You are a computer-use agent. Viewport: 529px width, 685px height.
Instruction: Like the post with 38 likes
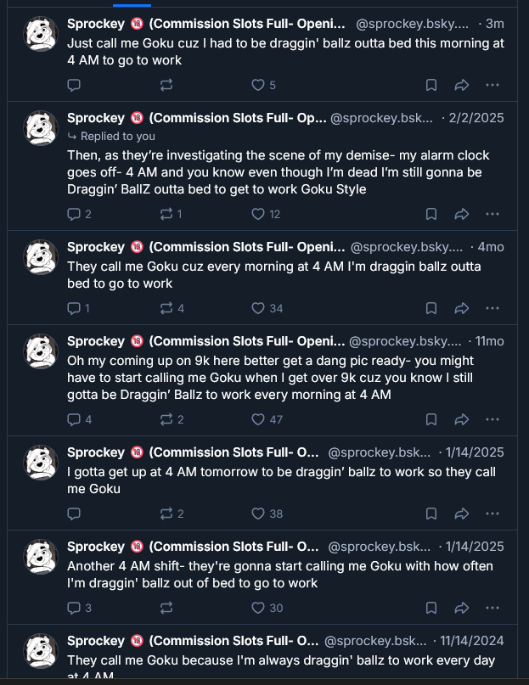pyautogui.click(x=258, y=514)
